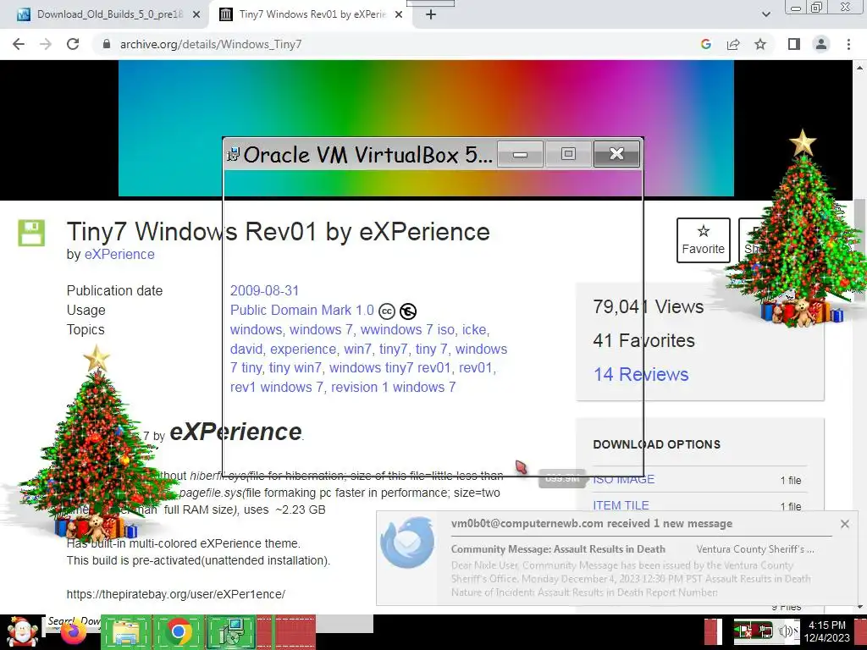Click the '79,041 Views' count
Image resolution: width=867 pixels, height=650 pixels.
648,306
